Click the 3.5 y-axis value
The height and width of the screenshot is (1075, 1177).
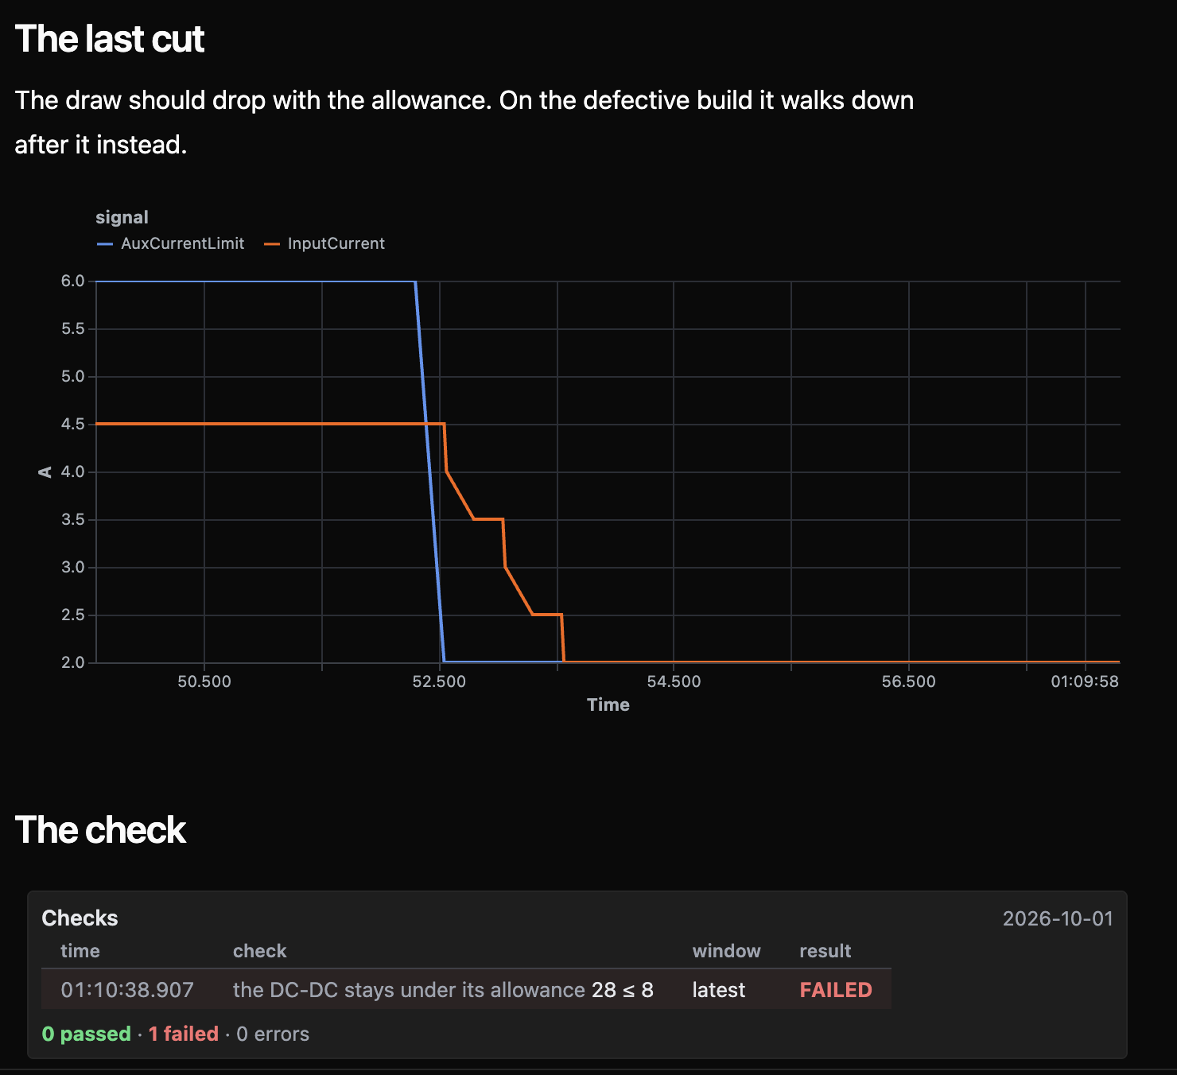[x=73, y=519]
